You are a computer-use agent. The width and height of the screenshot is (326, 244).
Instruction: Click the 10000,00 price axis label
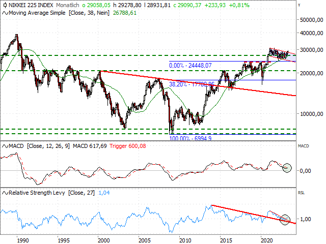pyautogui.click(x=311, y=114)
